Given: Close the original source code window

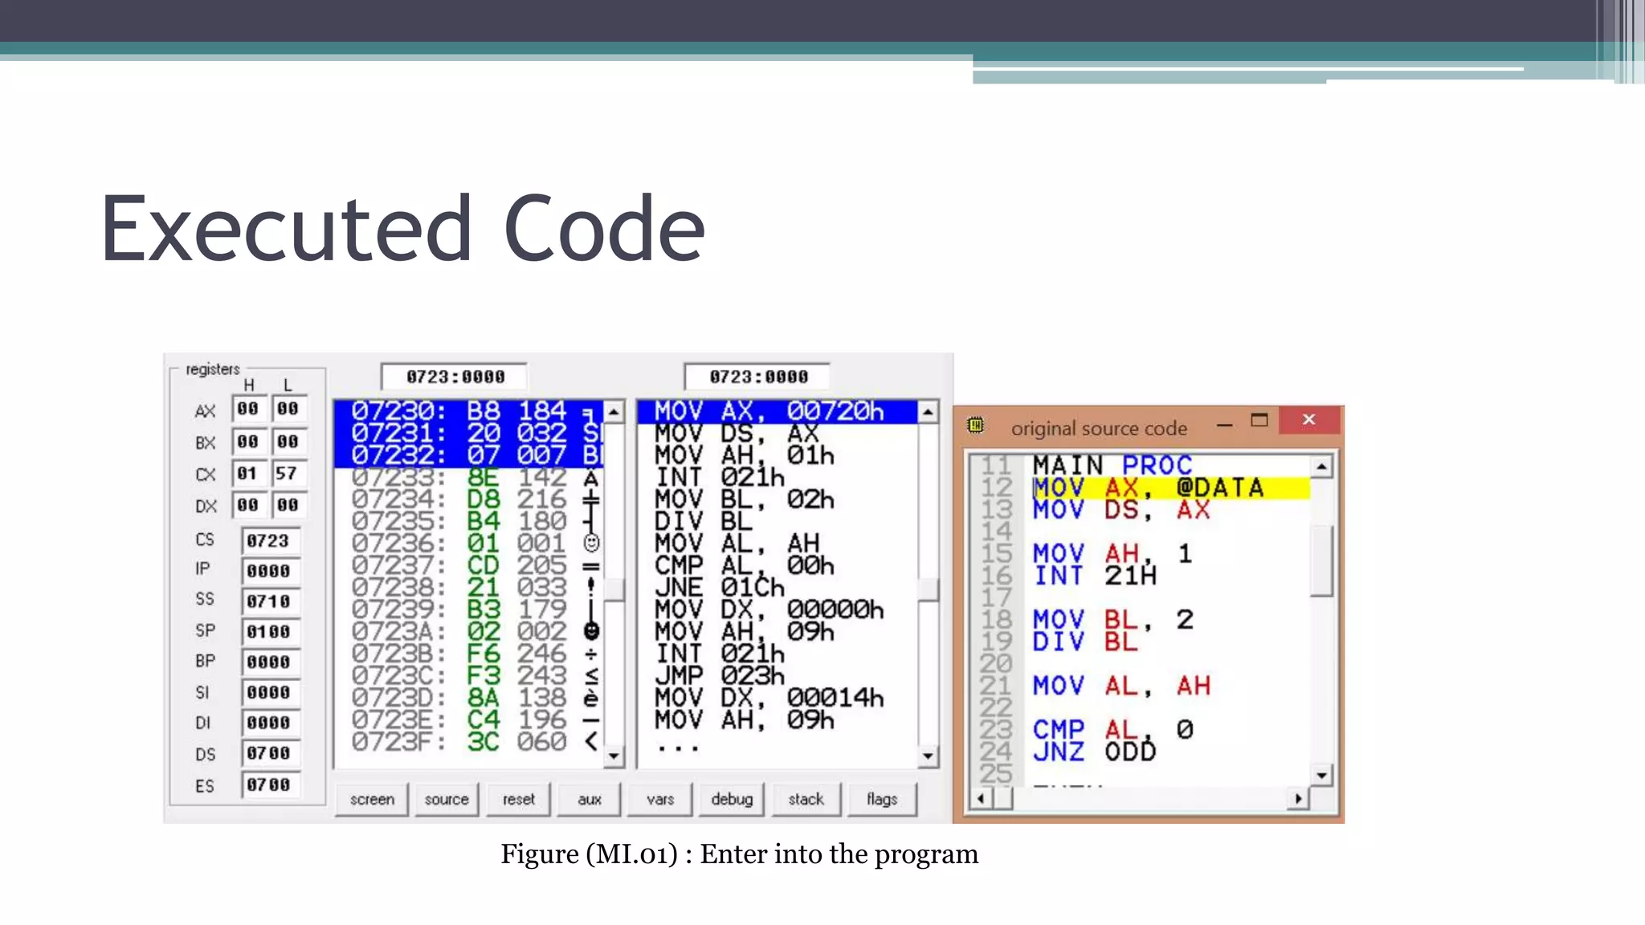Looking at the screenshot, I should pos(1308,420).
